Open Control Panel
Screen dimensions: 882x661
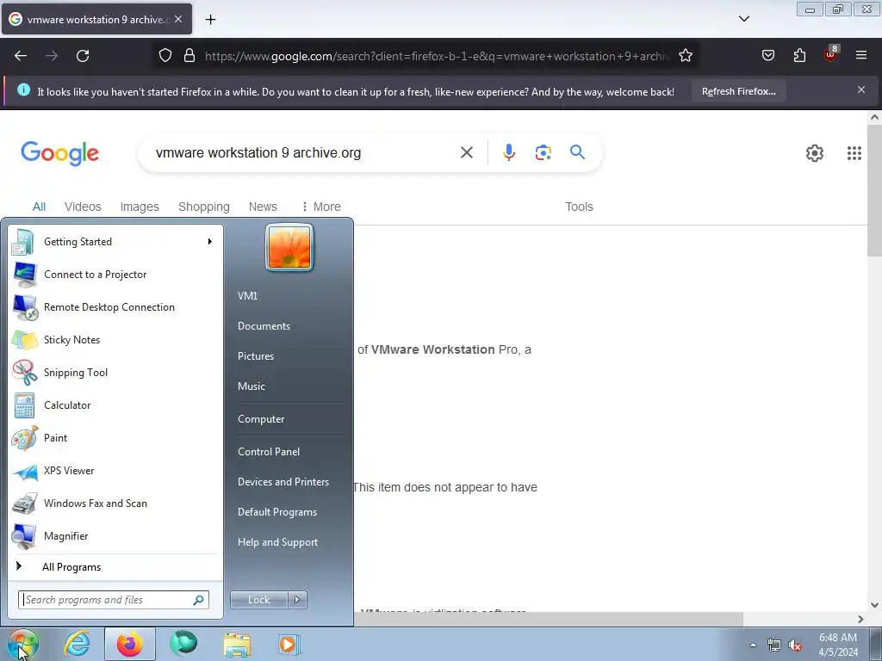(269, 452)
